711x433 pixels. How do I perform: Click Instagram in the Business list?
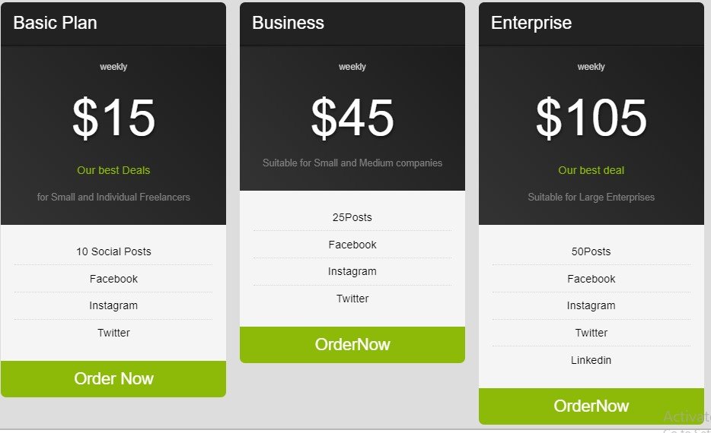352,271
